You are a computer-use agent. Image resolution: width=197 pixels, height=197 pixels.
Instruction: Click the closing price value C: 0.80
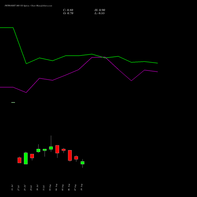(x=68, y=10)
